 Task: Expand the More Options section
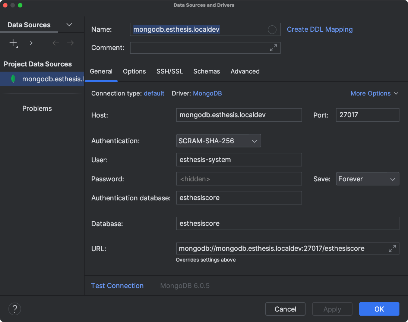point(374,93)
